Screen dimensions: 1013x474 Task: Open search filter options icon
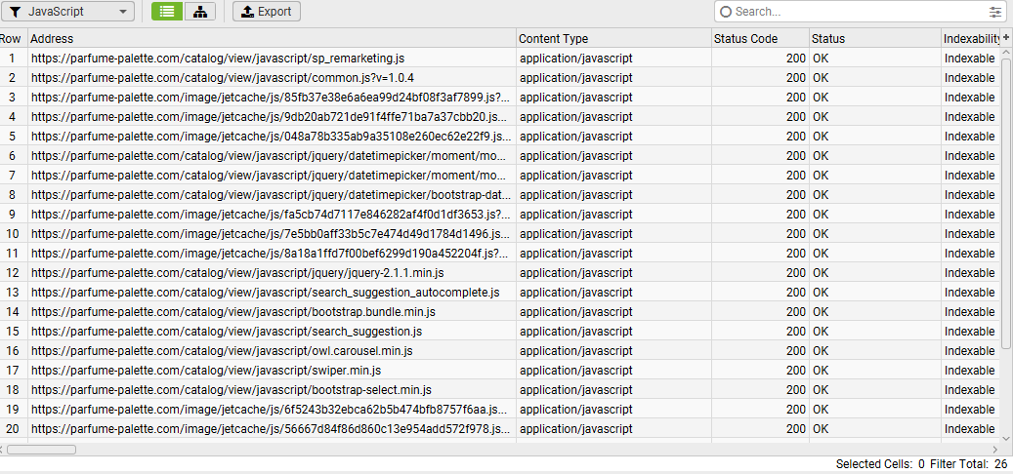point(994,12)
